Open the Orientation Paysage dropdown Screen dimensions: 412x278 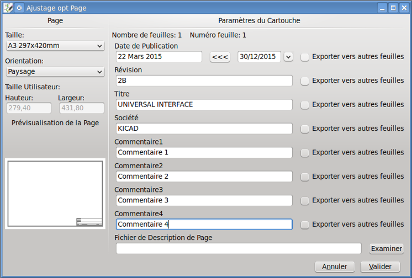[x=55, y=72]
